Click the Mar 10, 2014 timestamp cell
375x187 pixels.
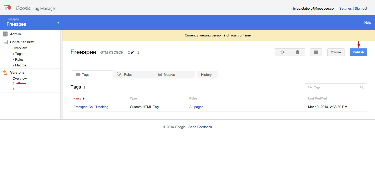[328, 107]
